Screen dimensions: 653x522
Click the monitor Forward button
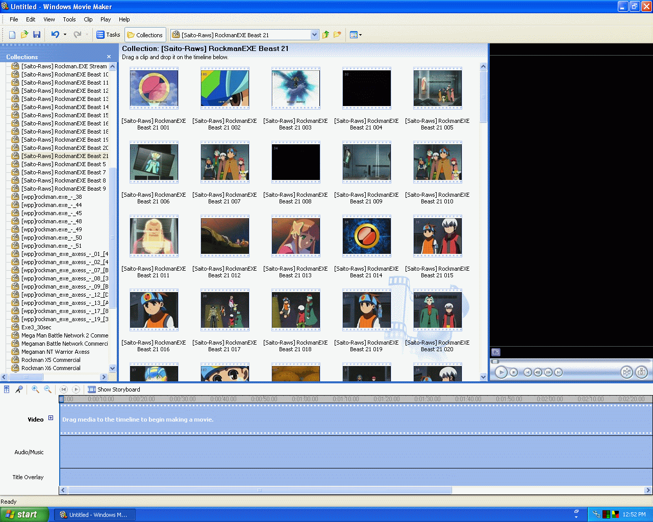559,372
